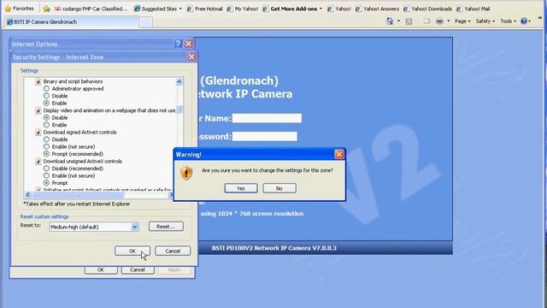Select Disable under Download signed ActiveX controls
The image size is (547, 308).
tap(46, 139)
